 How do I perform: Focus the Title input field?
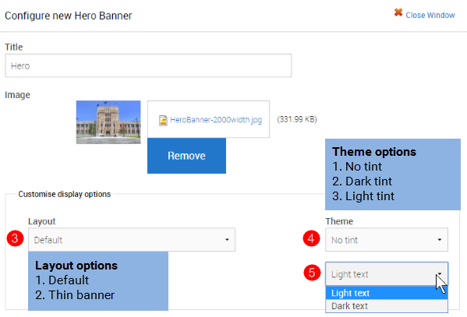(148, 65)
